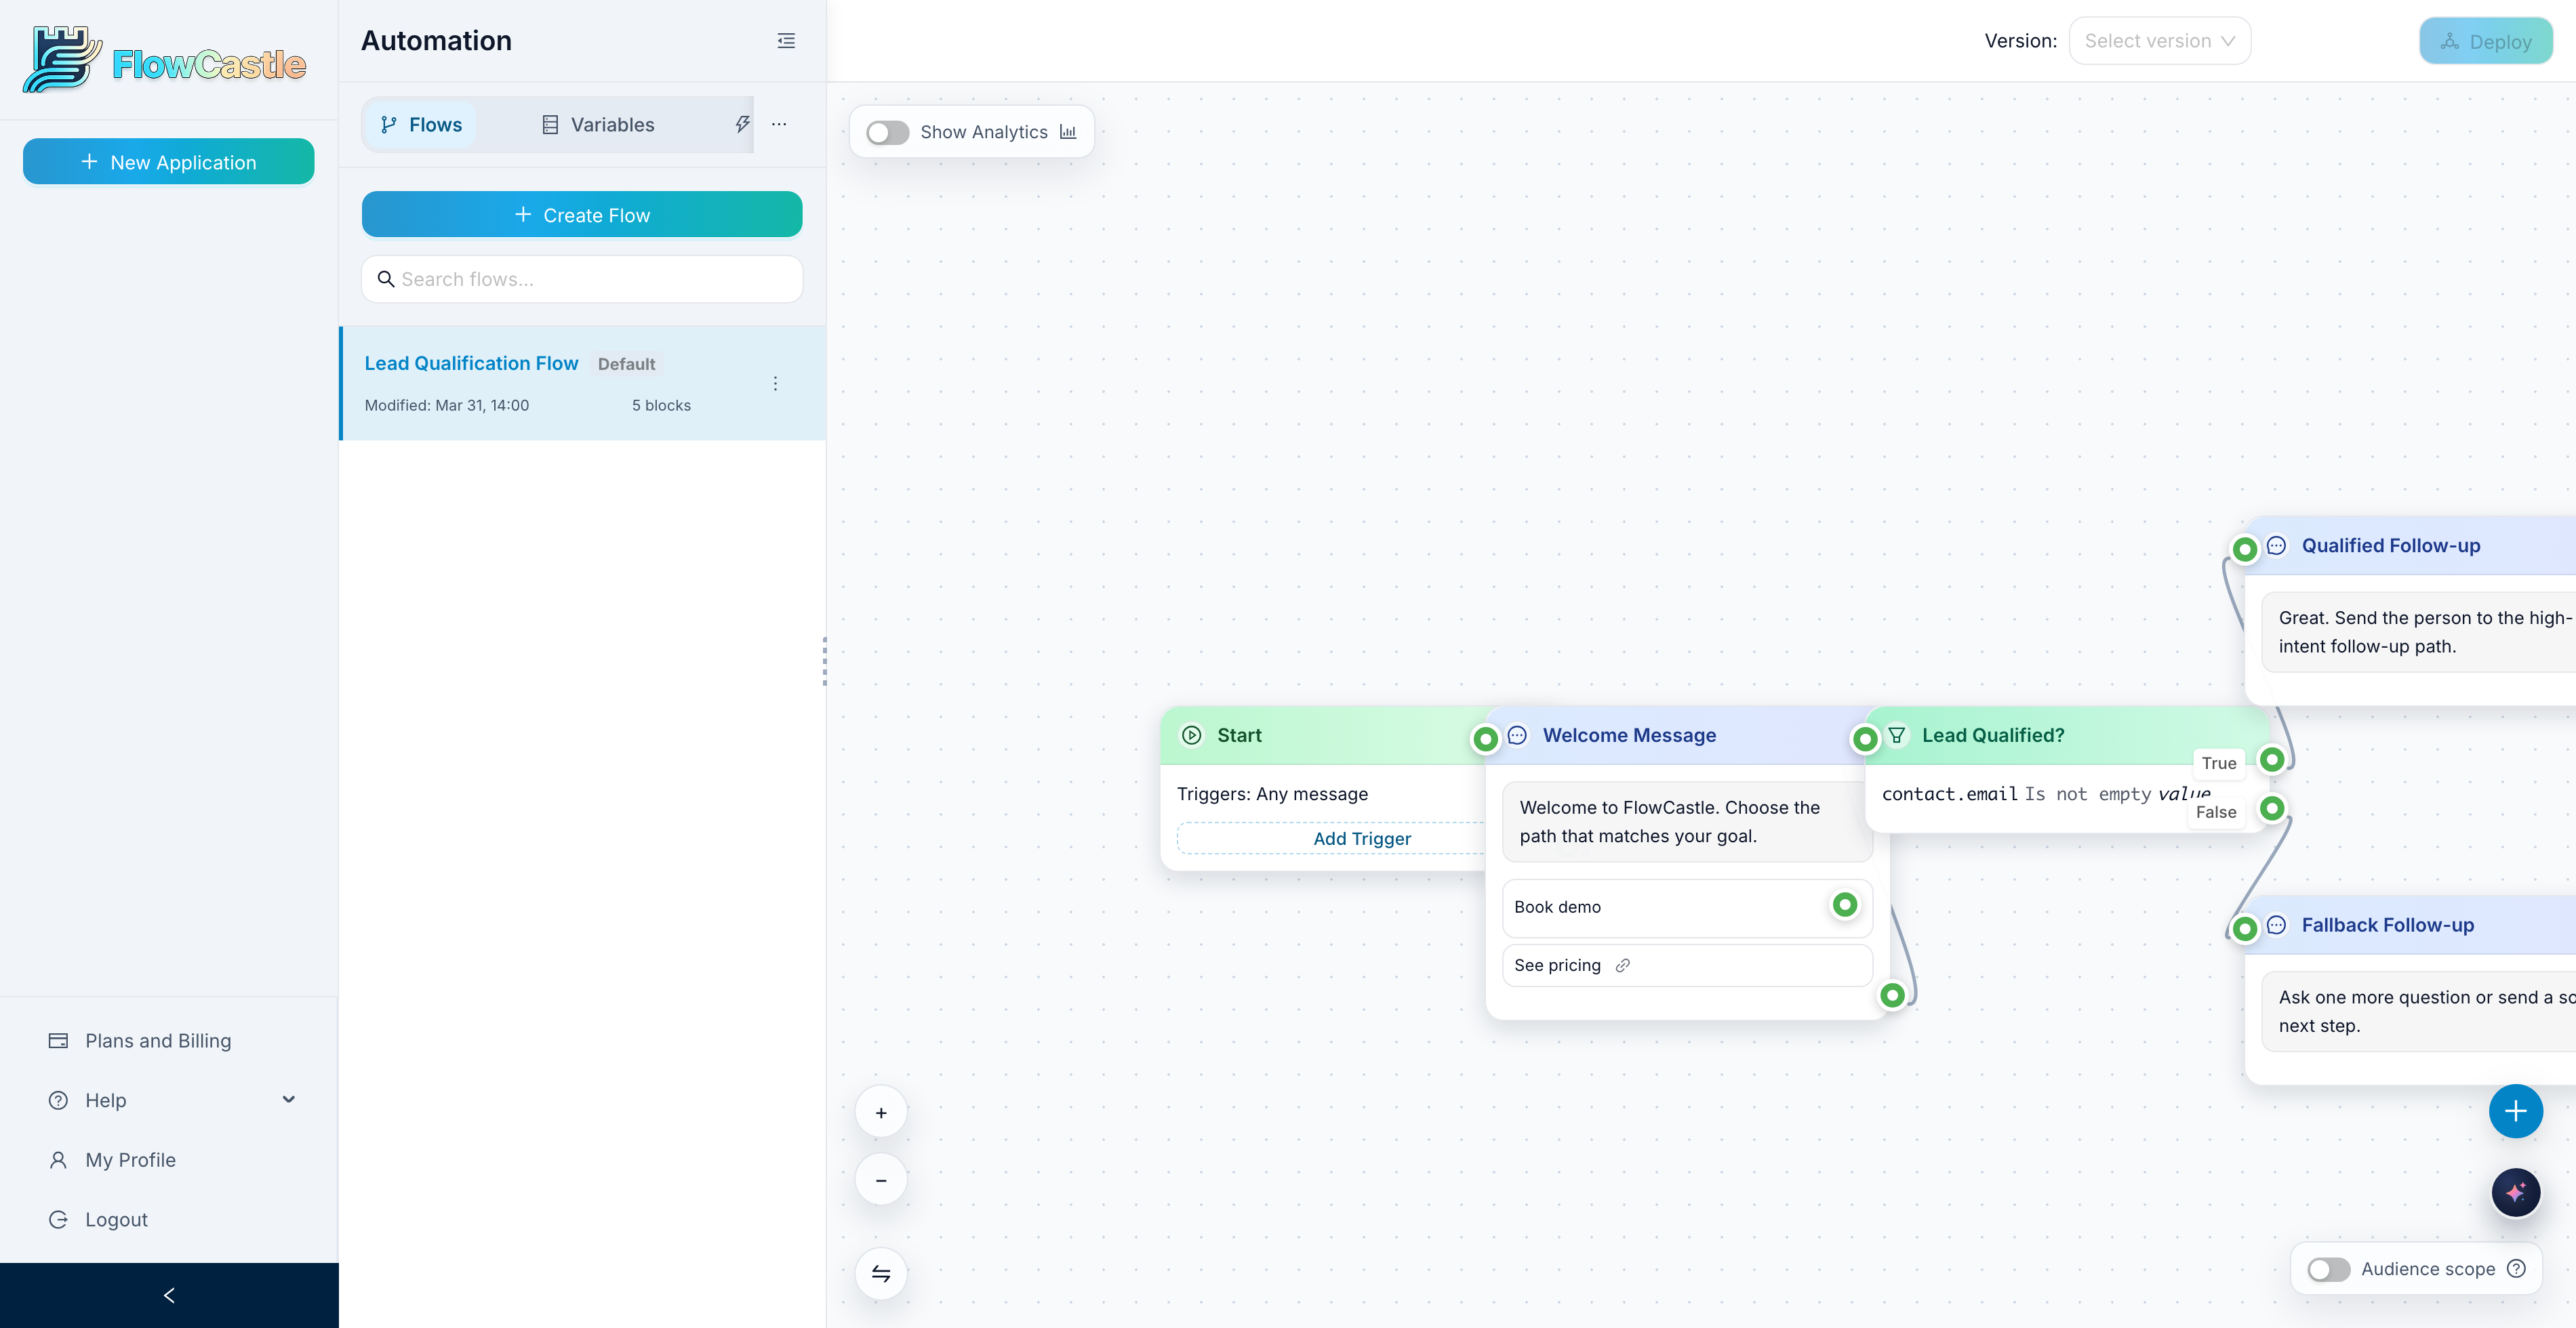Focus the Search flows input field

click(582, 278)
